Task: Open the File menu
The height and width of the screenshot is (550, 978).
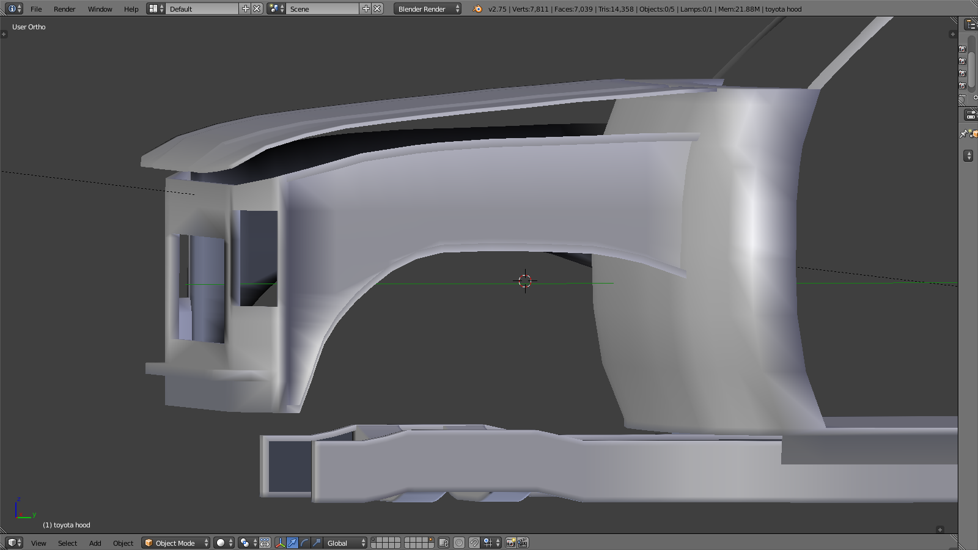Action: [36, 9]
